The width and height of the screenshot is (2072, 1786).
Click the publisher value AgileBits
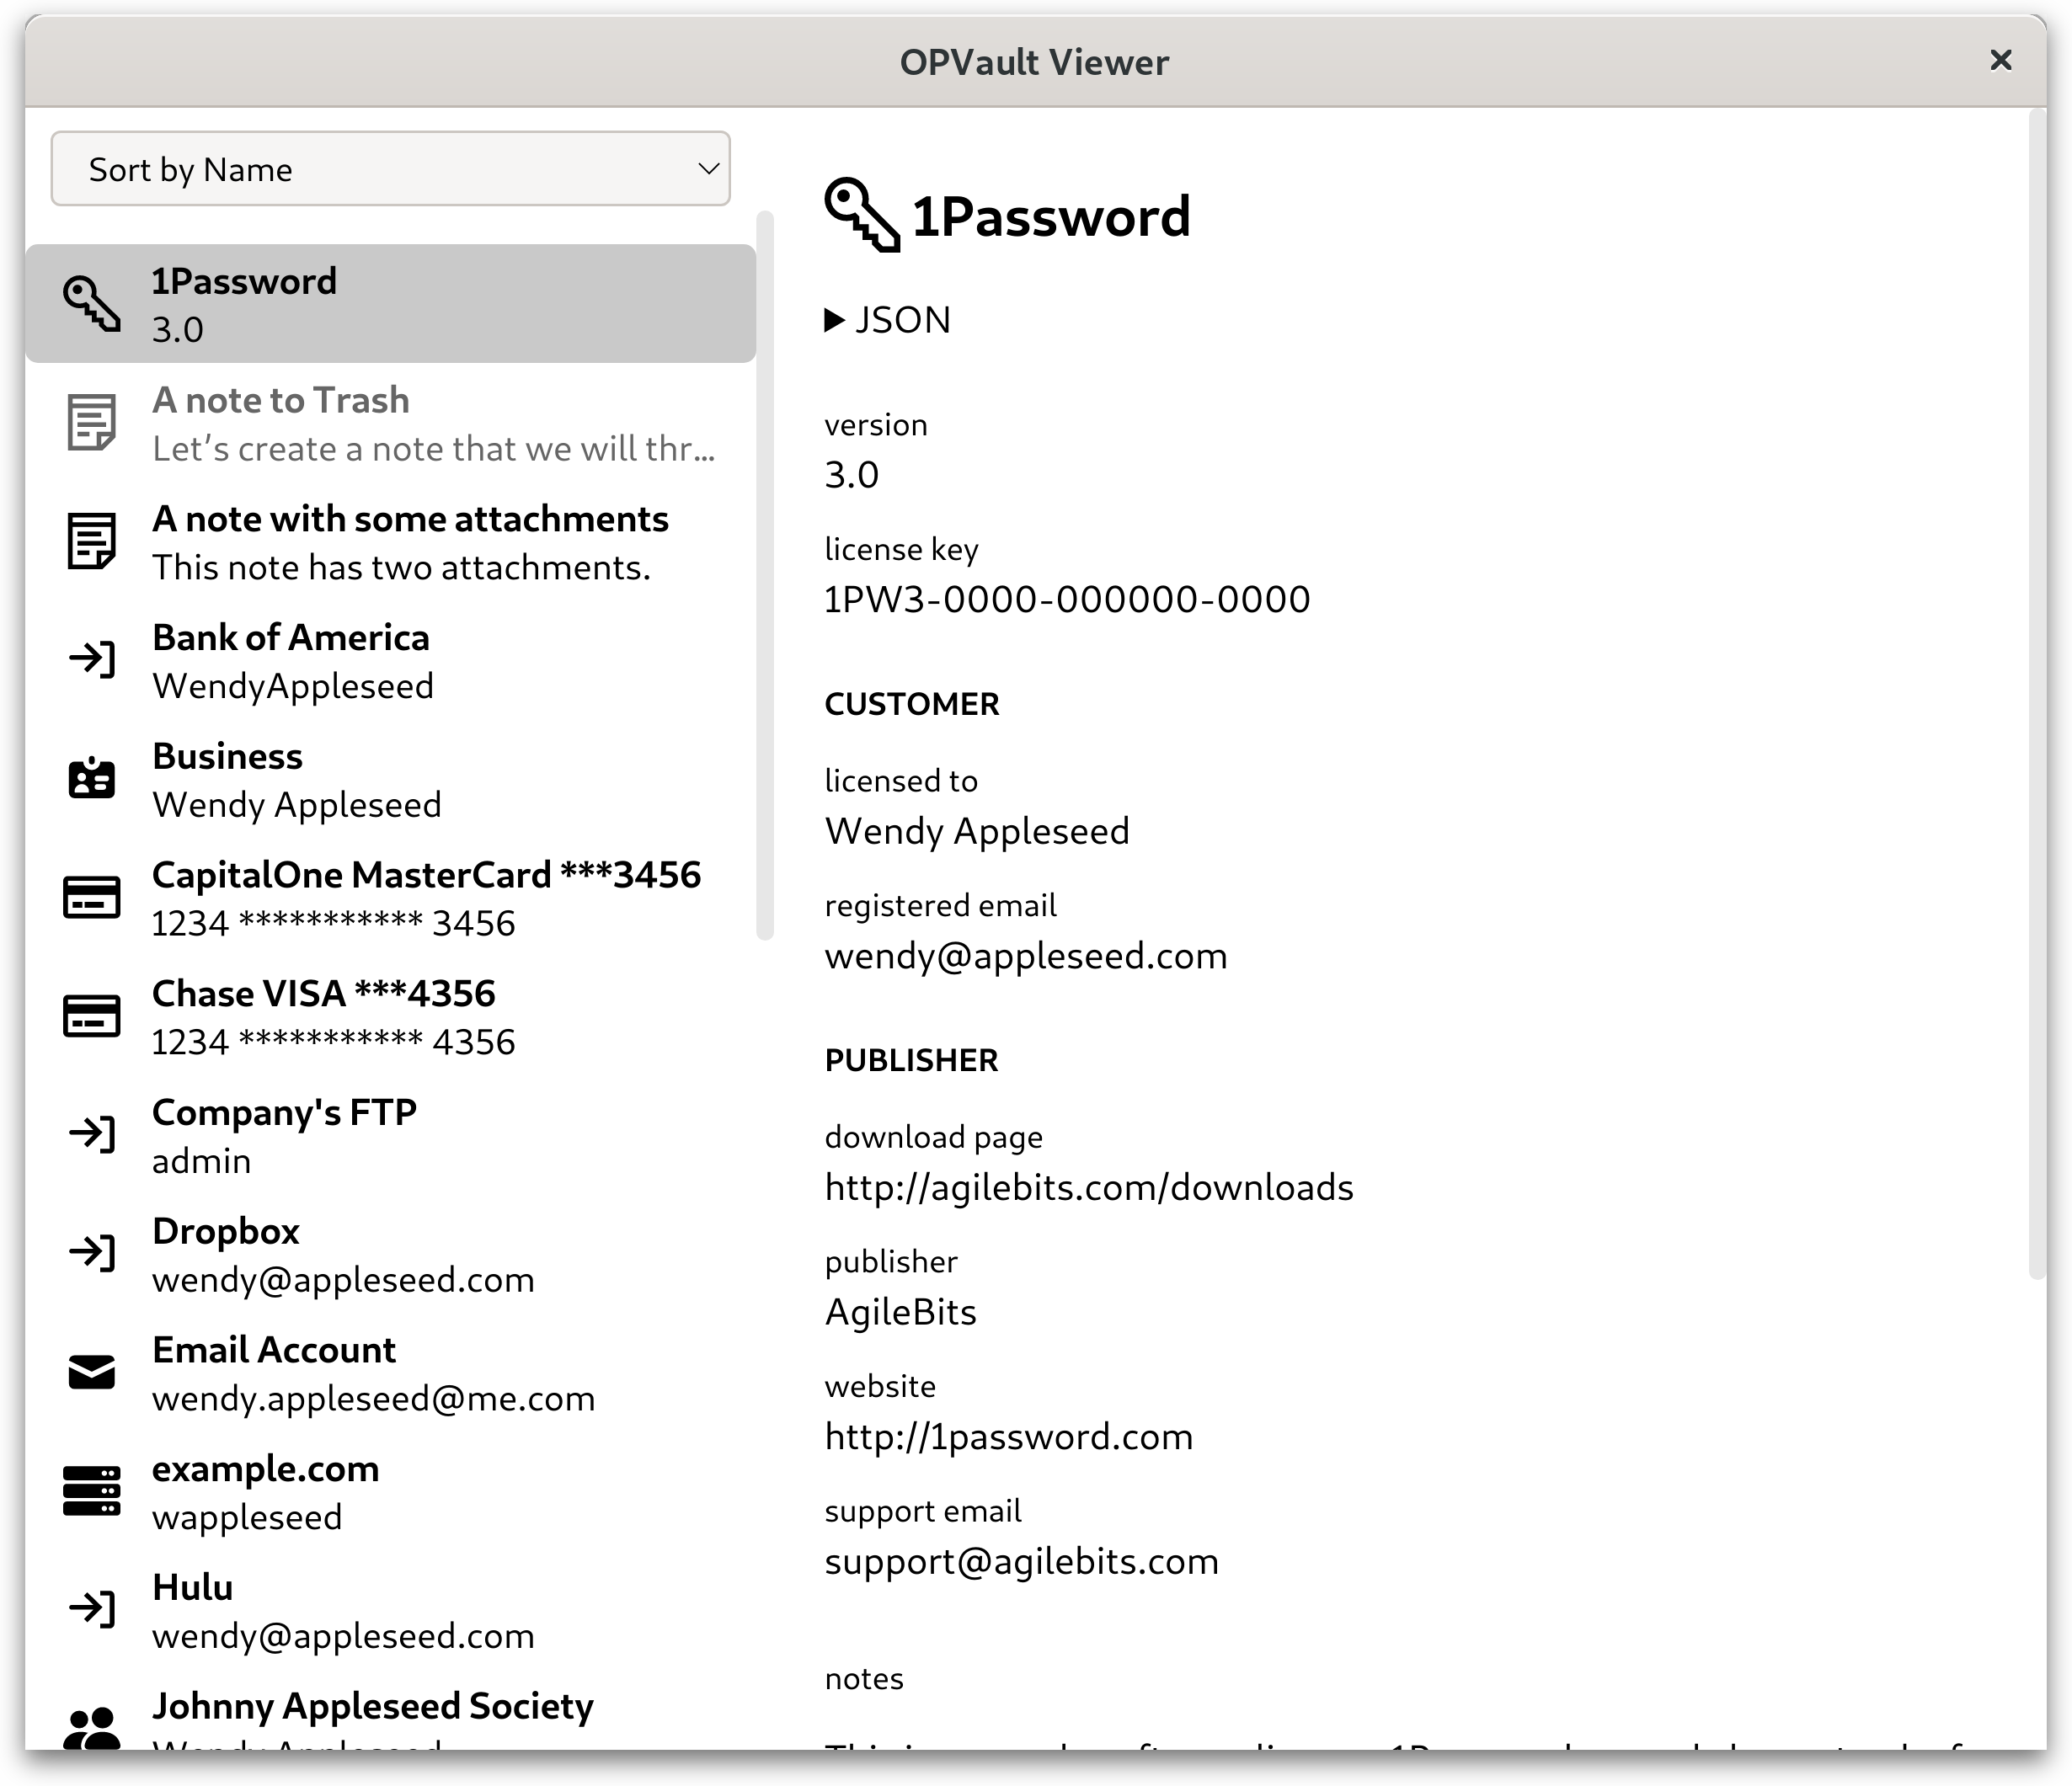coord(901,1311)
